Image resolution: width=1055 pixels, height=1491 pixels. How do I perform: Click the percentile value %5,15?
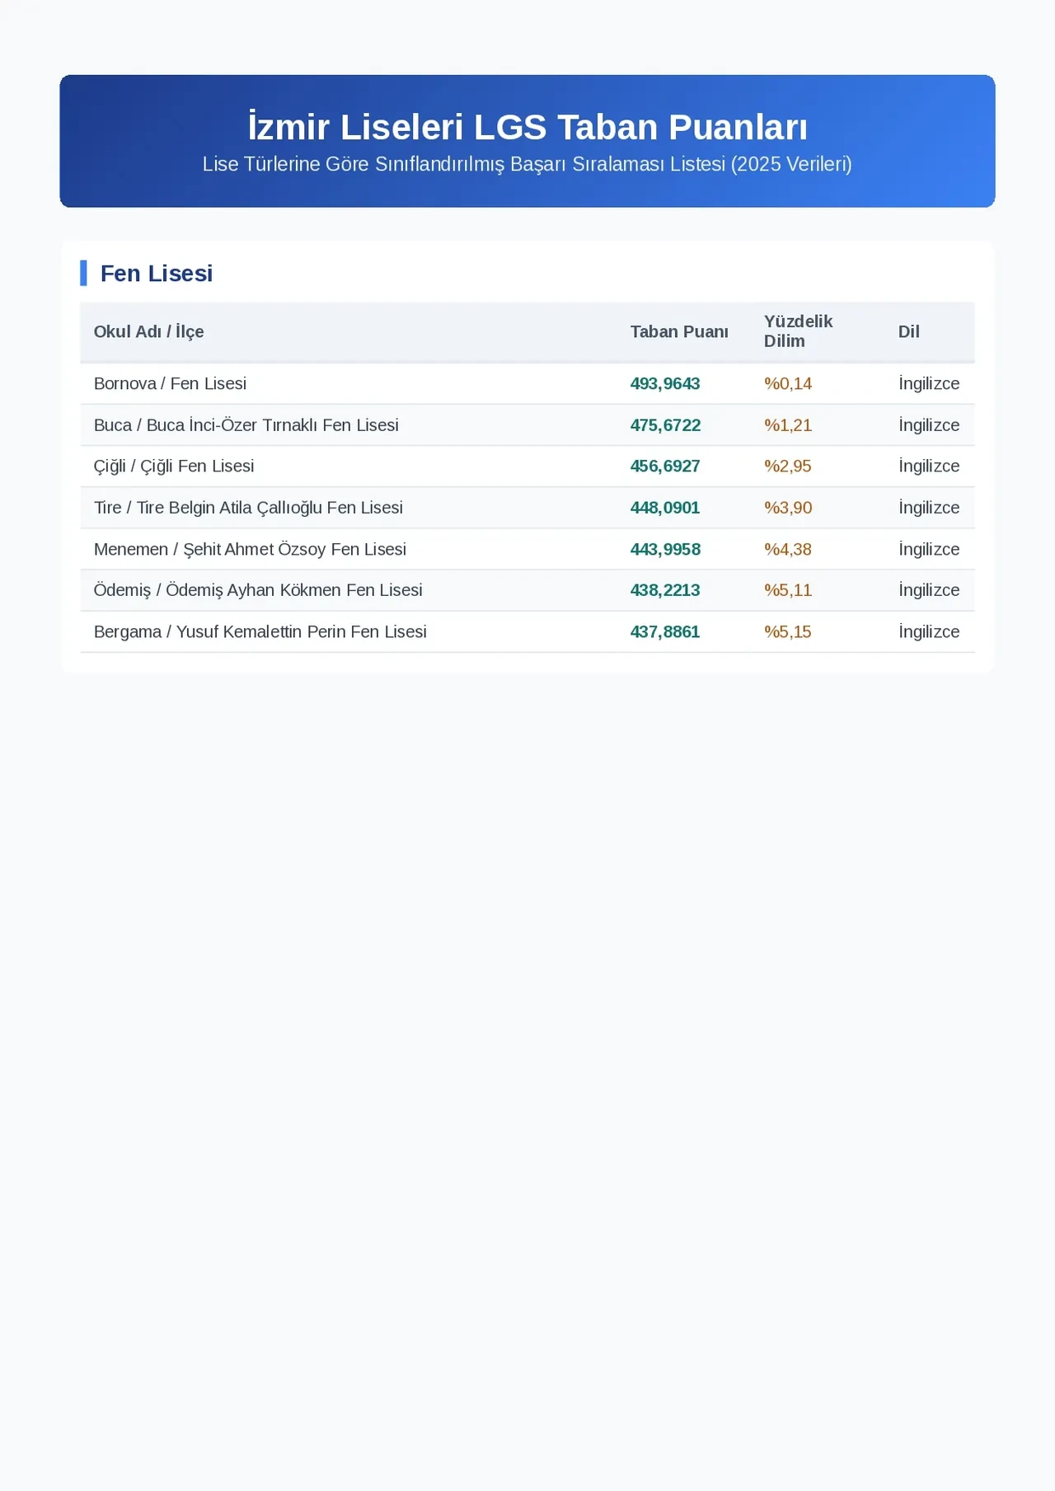[788, 632]
